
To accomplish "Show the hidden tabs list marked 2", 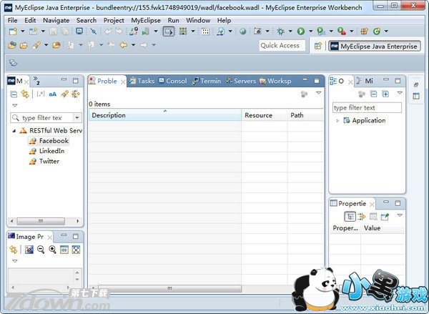I will coord(36,81).
